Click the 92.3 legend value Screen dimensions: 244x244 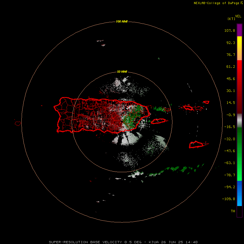pyautogui.click(x=231, y=43)
